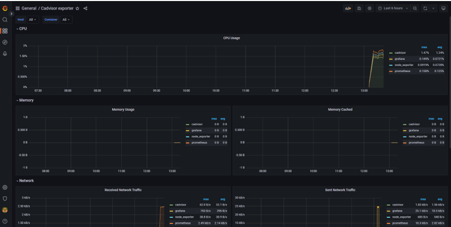Sort Received Network Traffic legend by max
Screen dimensions: 451x227
point(206,199)
